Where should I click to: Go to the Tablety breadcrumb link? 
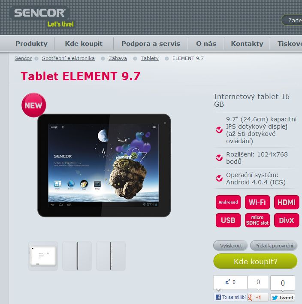pyautogui.click(x=150, y=58)
